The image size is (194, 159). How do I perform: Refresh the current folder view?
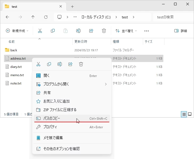(x=46, y=17)
